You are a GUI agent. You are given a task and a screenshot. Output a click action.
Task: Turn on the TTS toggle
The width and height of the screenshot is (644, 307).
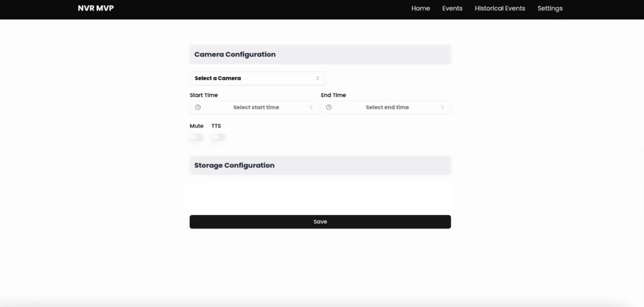[218, 137]
